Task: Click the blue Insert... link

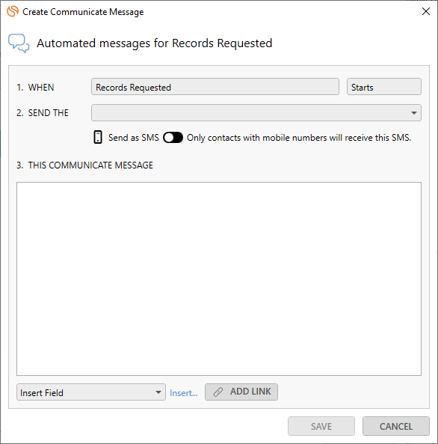Action: pyautogui.click(x=184, y=393)
